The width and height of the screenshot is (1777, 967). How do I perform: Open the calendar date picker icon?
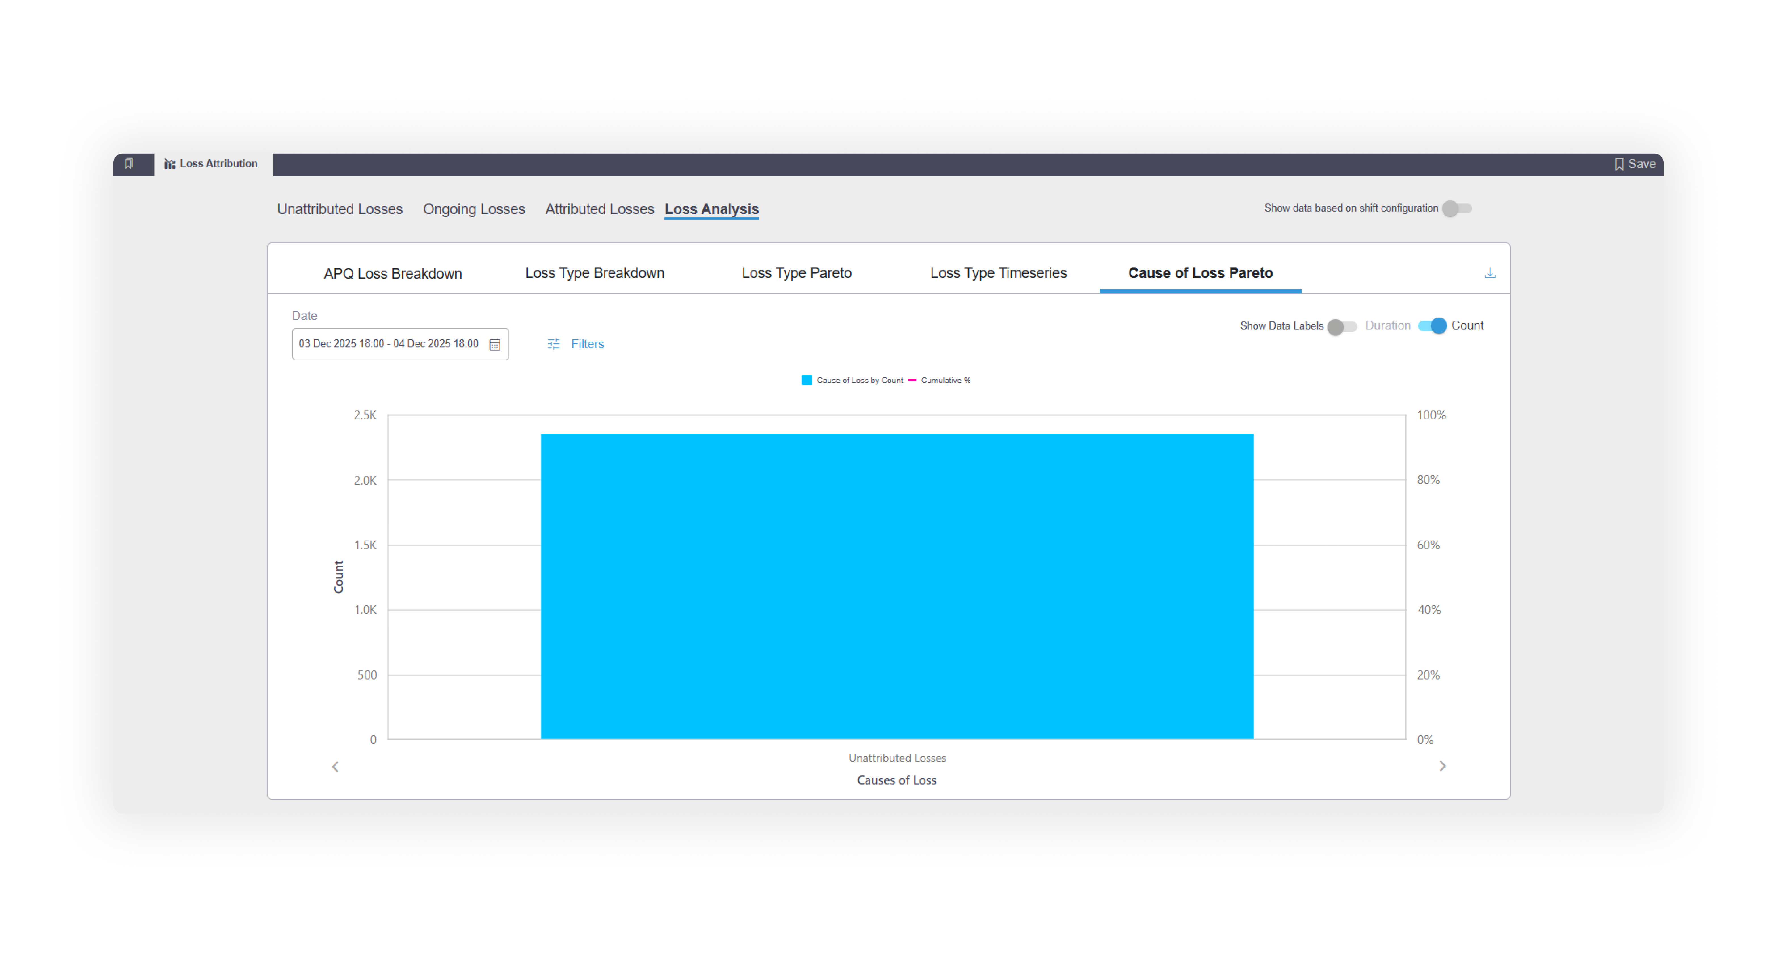click(495, 344)
